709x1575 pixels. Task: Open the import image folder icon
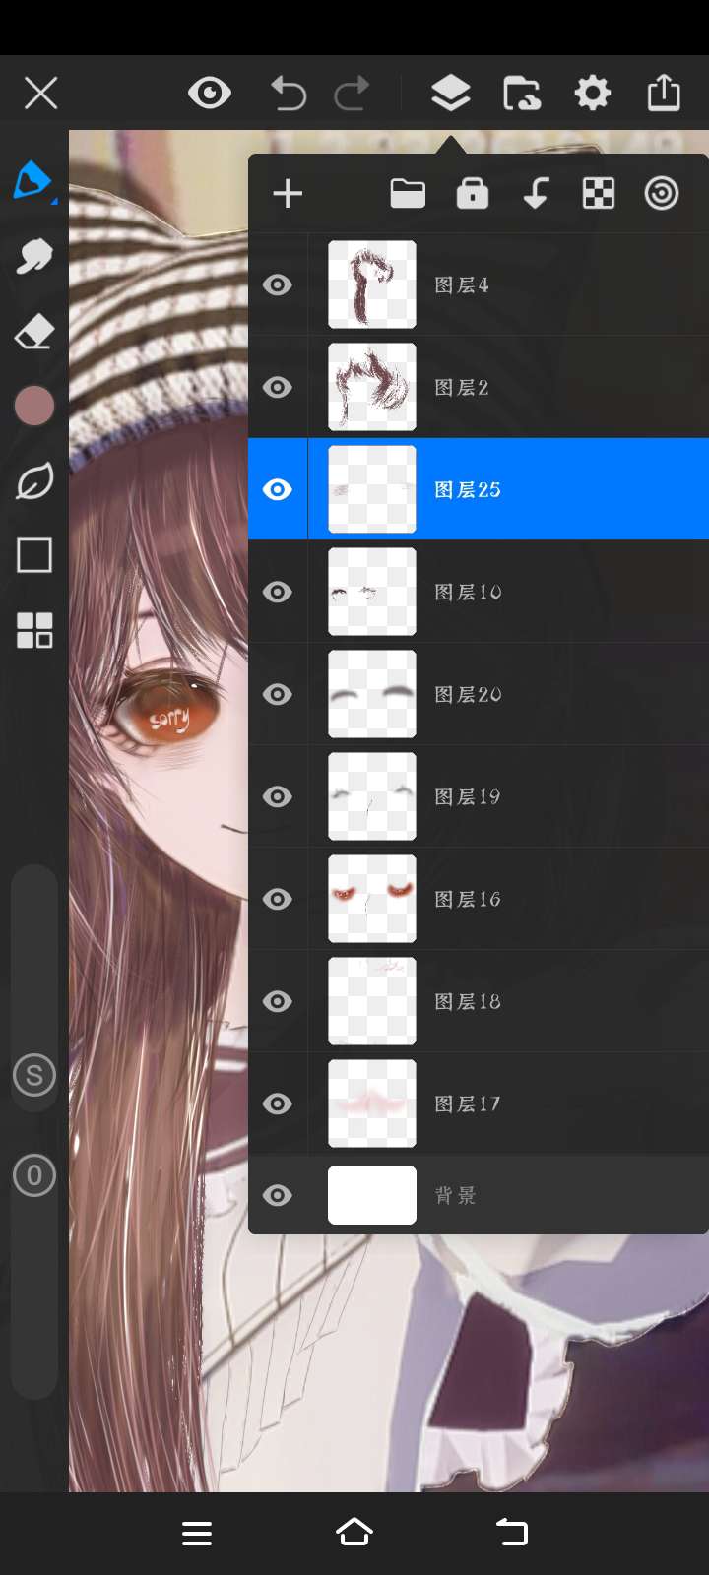(x=521, y=94)
